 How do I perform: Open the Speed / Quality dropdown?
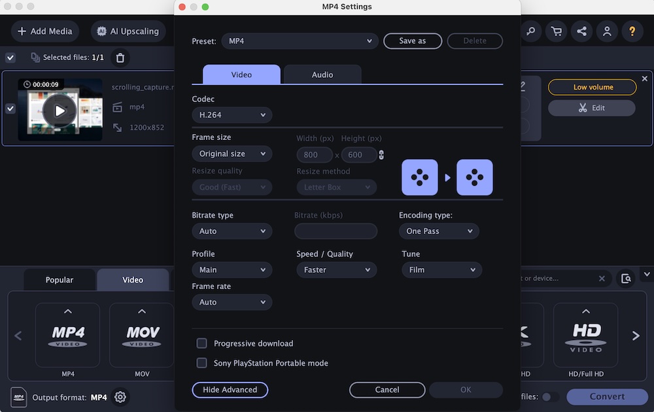(x=336, y=269)
